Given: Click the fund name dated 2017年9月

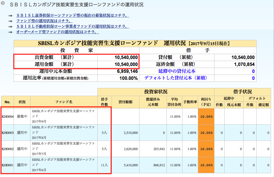Looking at the screenshot, I should (63, 116).
